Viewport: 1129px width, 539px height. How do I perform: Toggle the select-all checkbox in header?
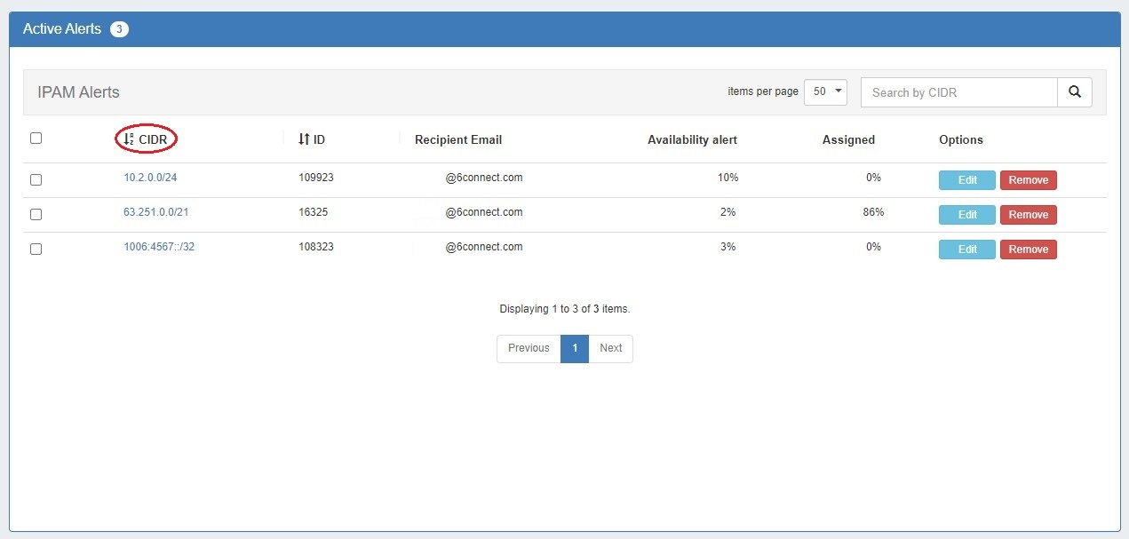(x=36, y=139)
